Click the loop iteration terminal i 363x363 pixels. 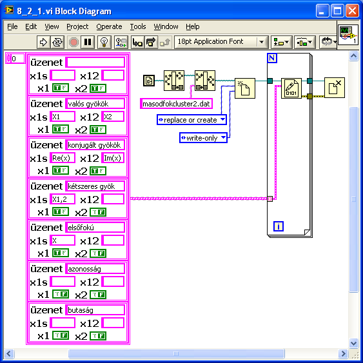279,226
